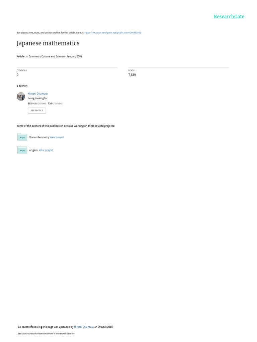Viewport: 257px width, 342px height.
Task: Click the enhancement request notice at bottom
Action: click(46, 334)
